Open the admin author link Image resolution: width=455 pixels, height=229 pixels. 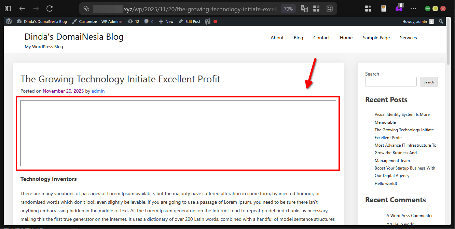pos(98,91)
